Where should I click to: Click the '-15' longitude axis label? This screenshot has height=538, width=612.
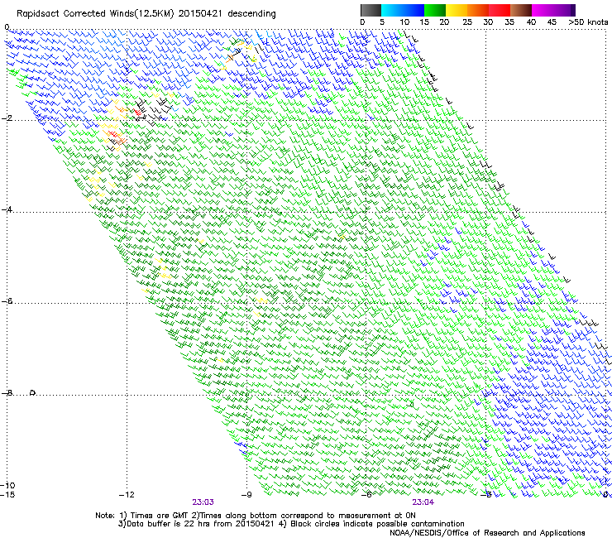click(x=7, y=494)
